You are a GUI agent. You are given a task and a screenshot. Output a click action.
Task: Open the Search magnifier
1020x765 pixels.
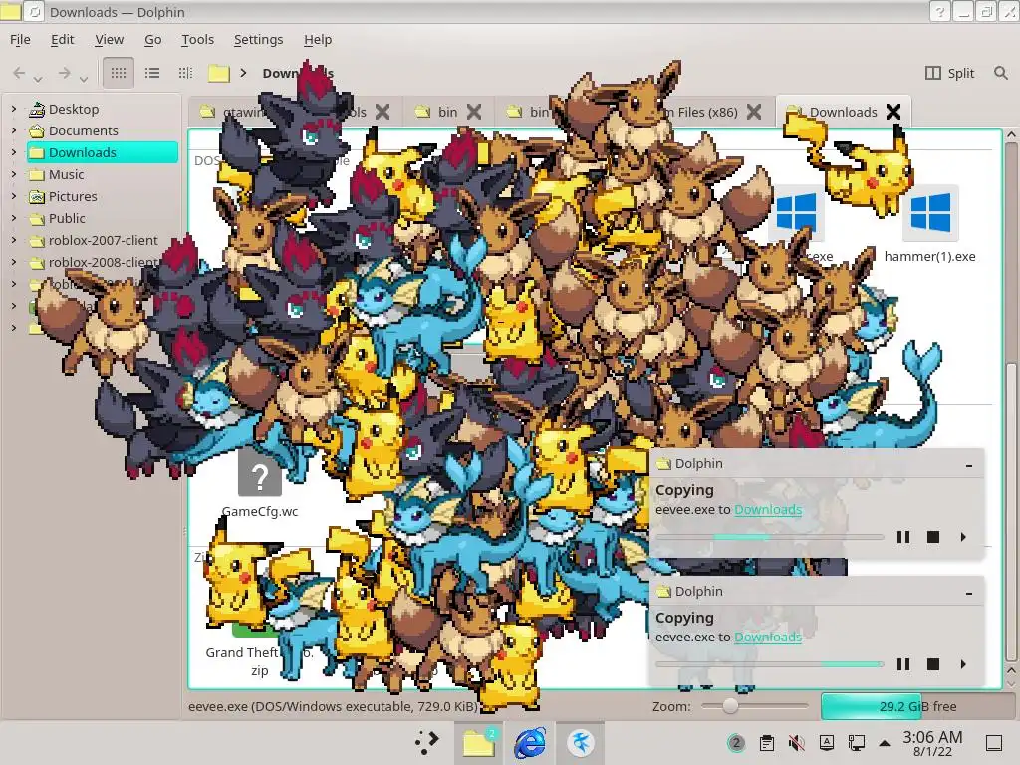1000,72
